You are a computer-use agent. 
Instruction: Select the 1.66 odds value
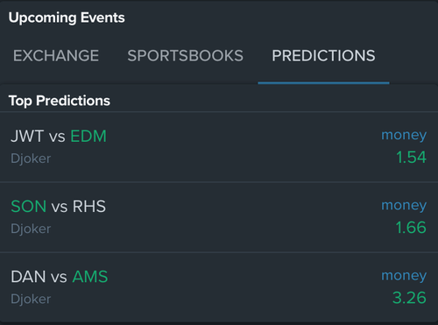(411, 227)
